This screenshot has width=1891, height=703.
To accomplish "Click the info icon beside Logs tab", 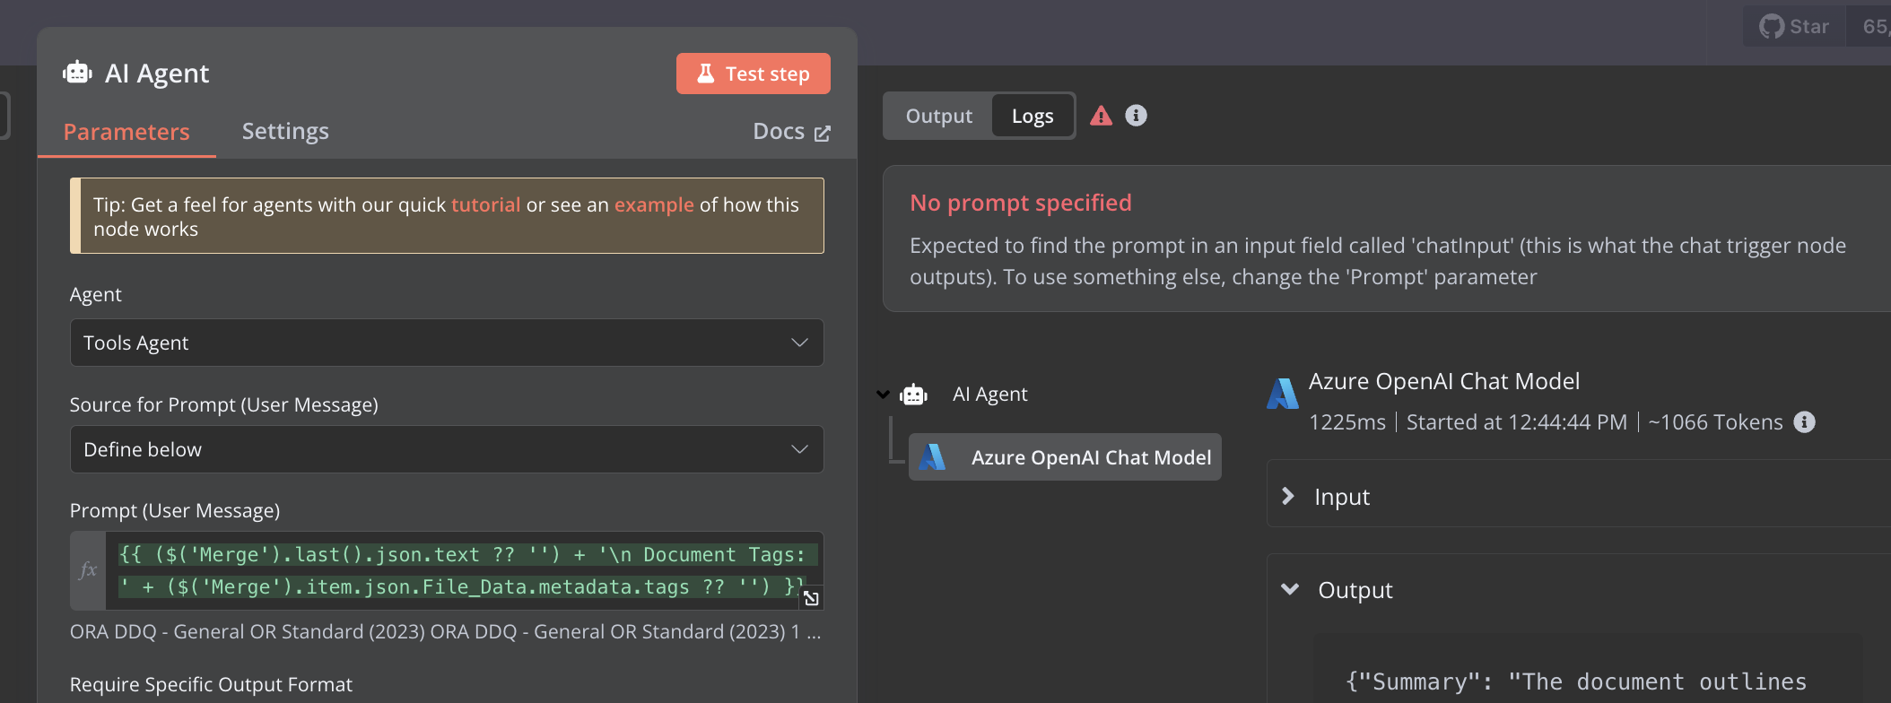I will coord(1136,116).
